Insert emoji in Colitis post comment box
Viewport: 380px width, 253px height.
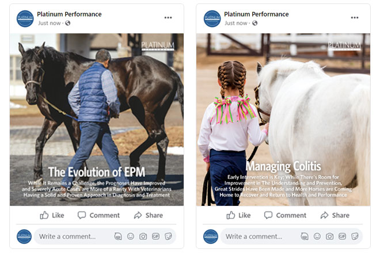[x=317, y=236]
